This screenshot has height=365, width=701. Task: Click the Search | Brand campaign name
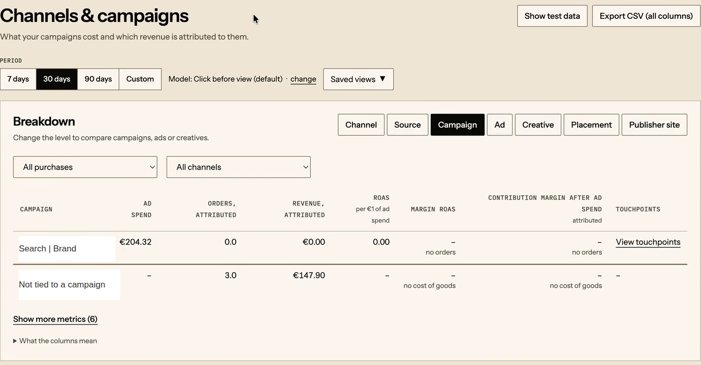click(48, 249)
